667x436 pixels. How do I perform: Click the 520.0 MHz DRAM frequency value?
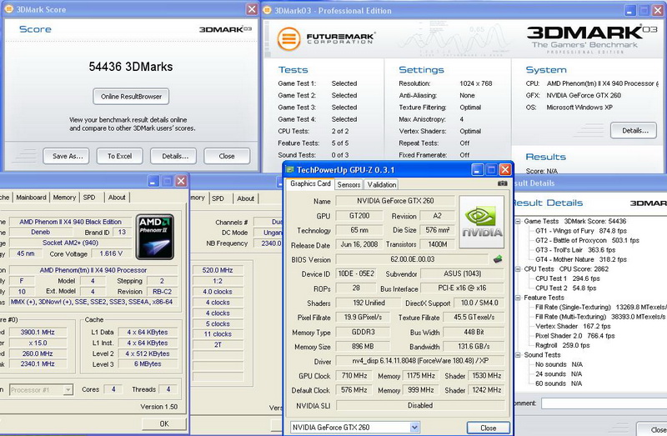pos(218,270)
